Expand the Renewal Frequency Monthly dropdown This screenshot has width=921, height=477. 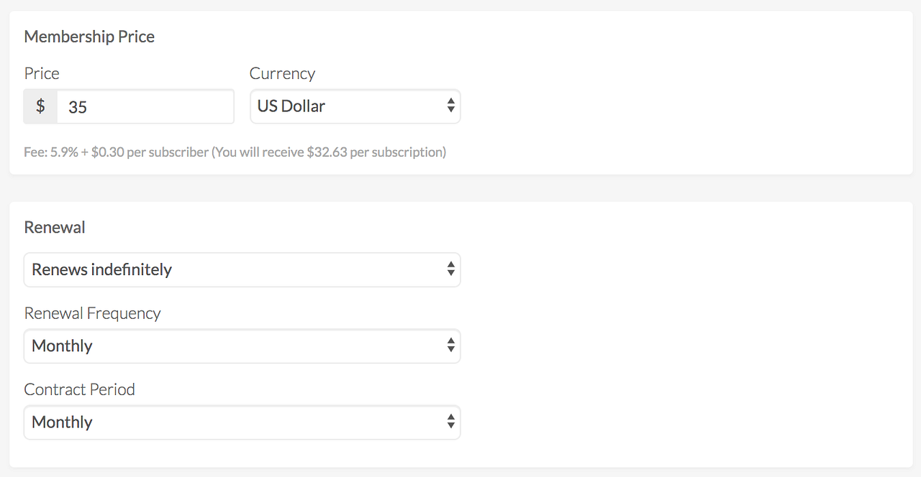pos(242,346)
